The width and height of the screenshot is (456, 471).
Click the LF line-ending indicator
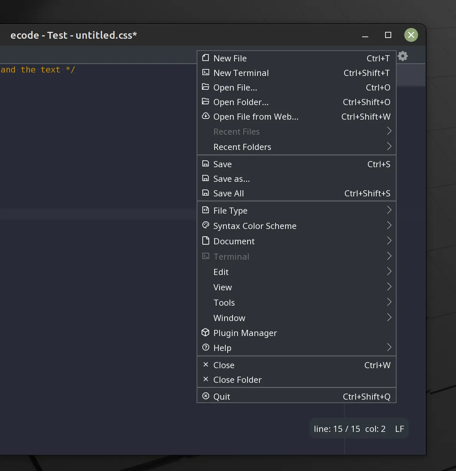(399, 428)
